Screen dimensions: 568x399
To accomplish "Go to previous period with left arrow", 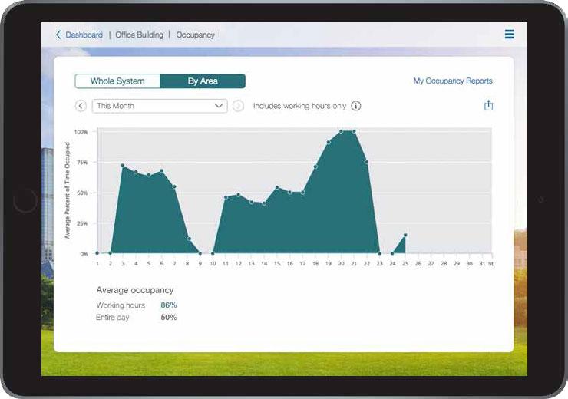I will tap(81, 106).
